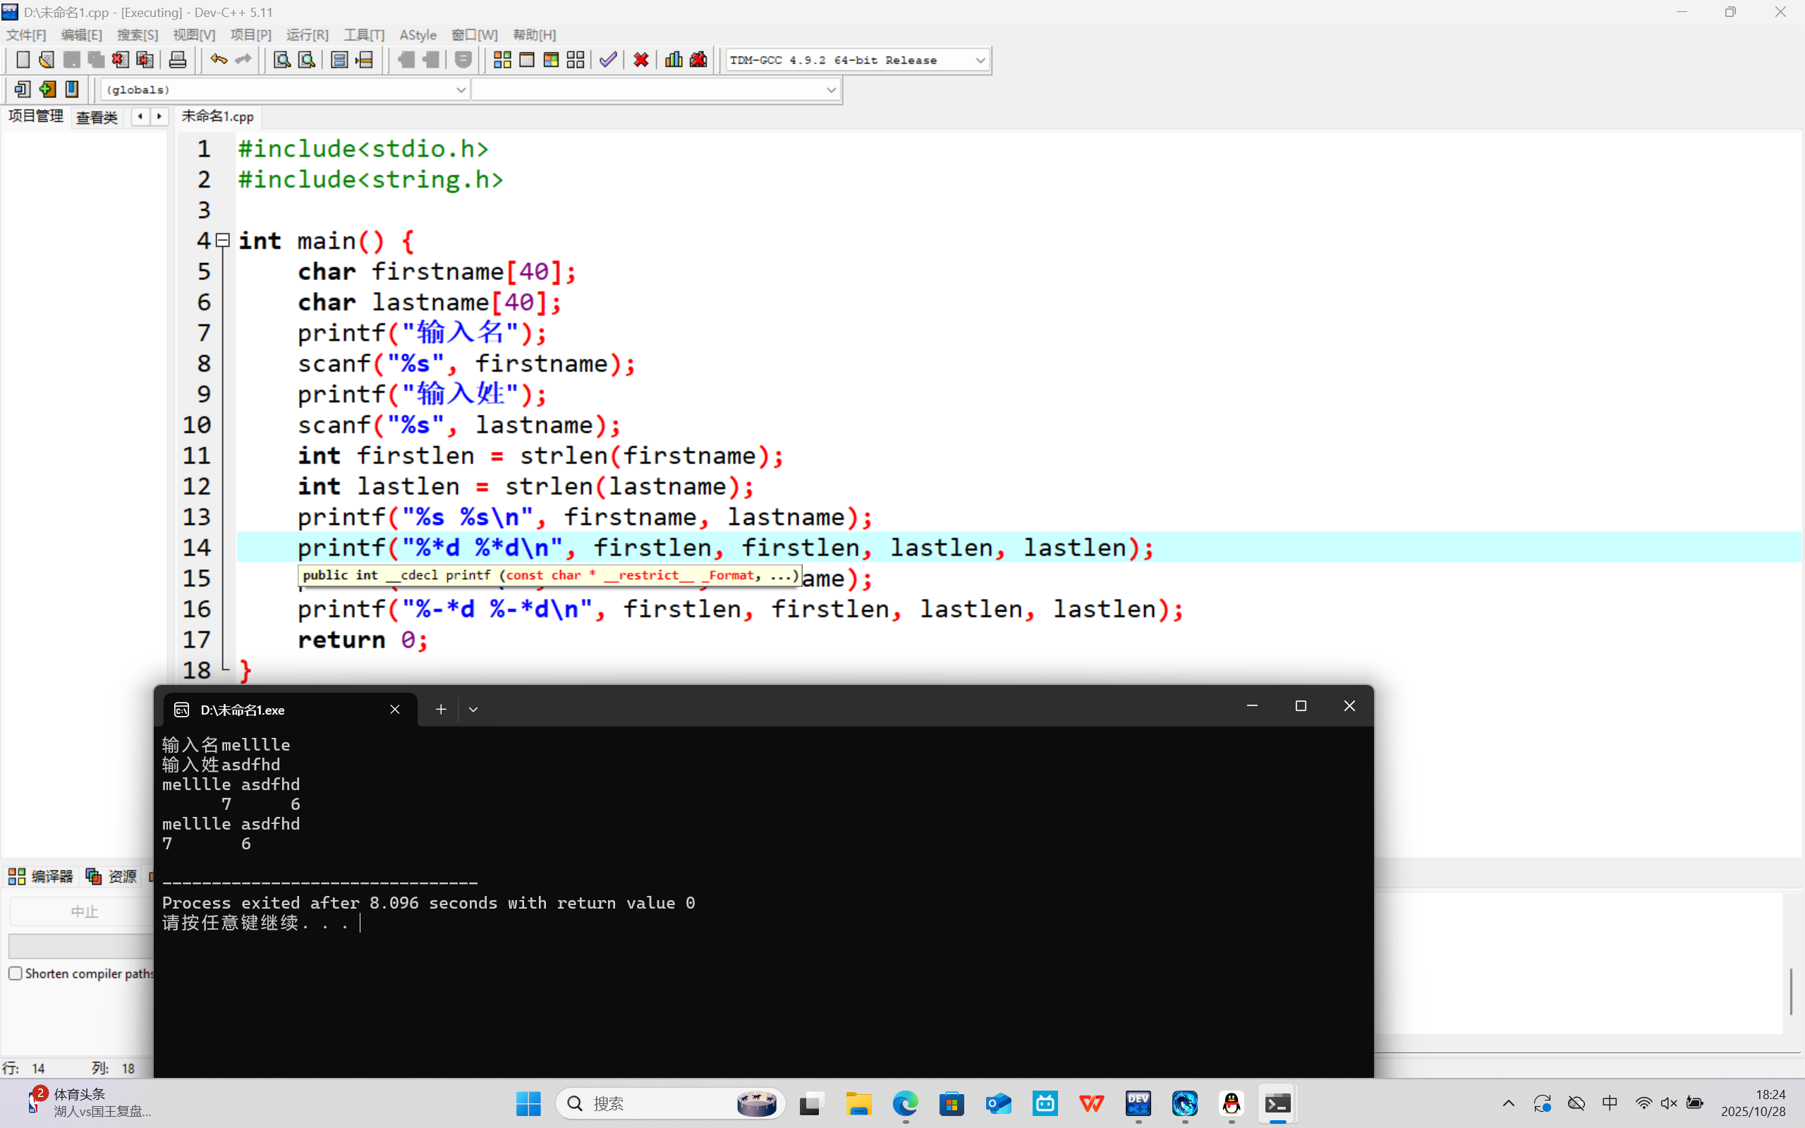Image resolution: width=1805 pixels, height=1128 pixels.
Task: Click the green plus Insert icon
Action: 47,90
